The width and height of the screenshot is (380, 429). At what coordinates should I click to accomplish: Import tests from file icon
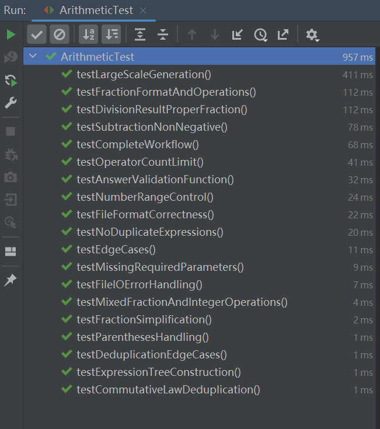[x=237, y=34]
